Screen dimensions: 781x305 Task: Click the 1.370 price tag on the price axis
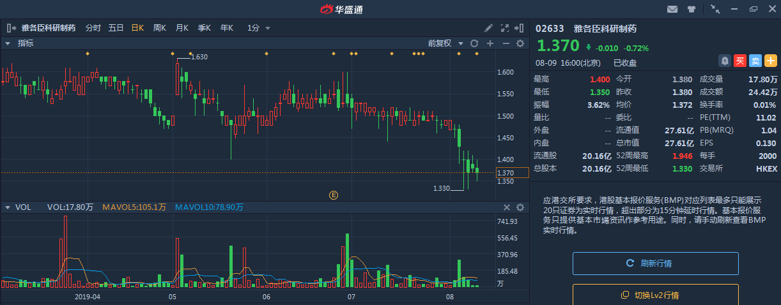[x=513, y=173]
